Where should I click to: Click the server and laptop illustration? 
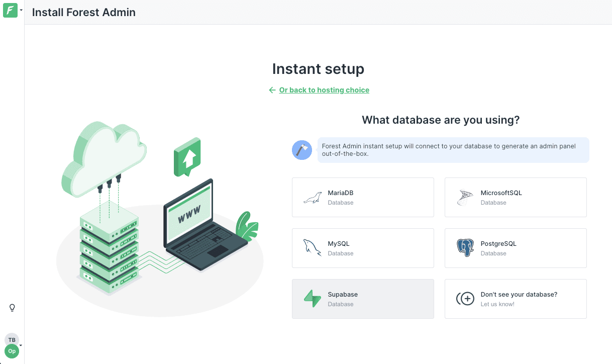click(x=160, y=219)
